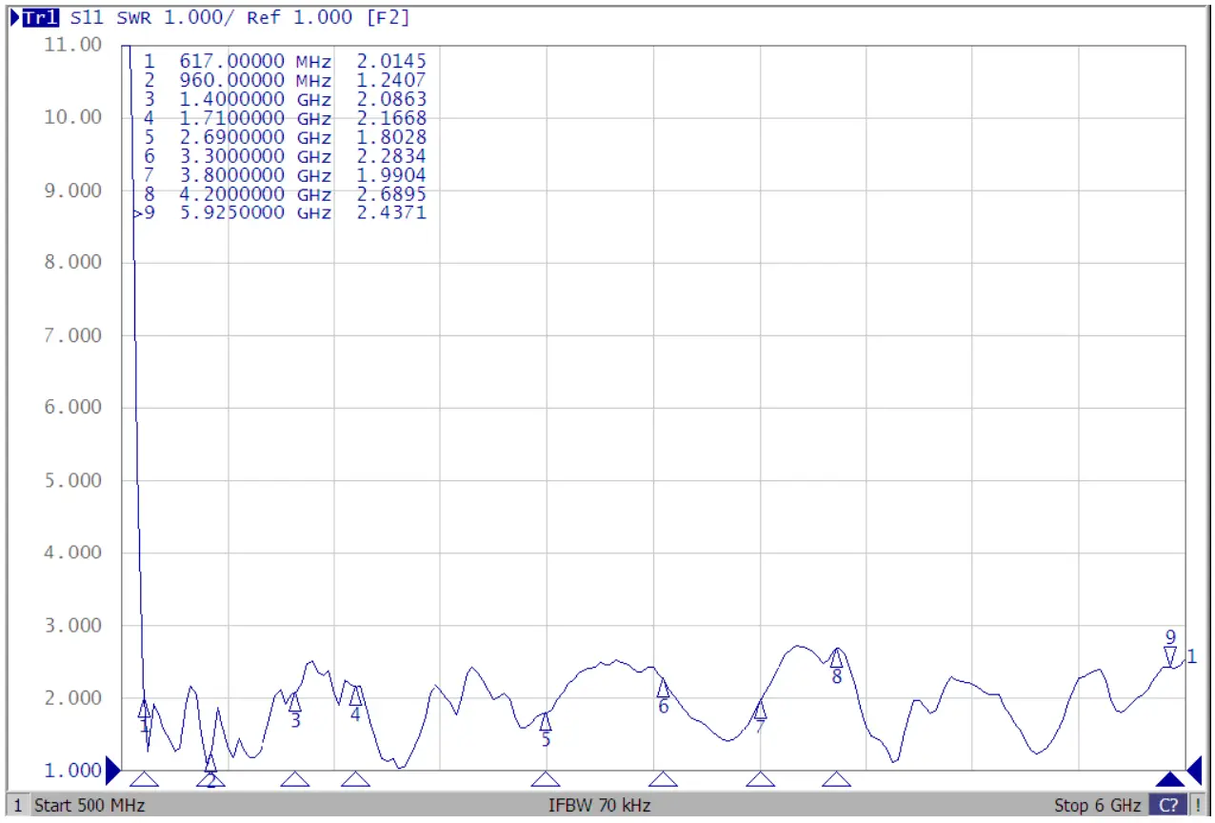
Task: Click the 11.00 top scale value
Action: pos(73,45)
